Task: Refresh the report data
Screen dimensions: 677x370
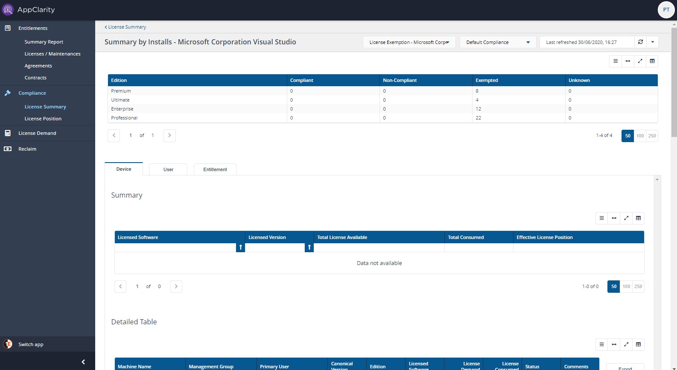Action: [640, 42]
